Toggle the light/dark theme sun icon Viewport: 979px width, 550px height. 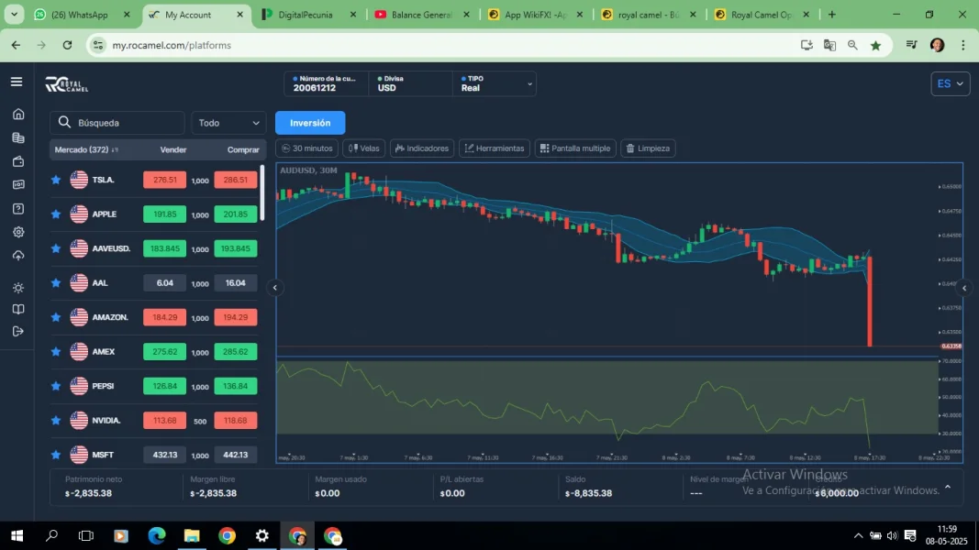(18, 288)
